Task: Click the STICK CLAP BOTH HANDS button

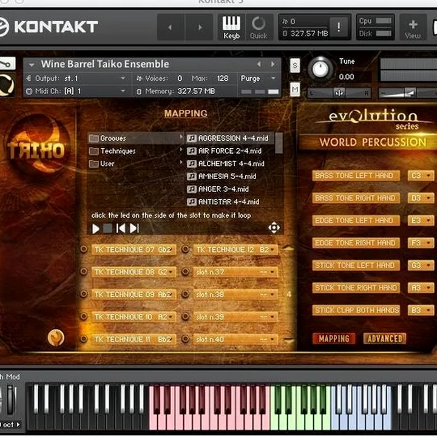Action: pyautogui.click(x=356, y=310)
